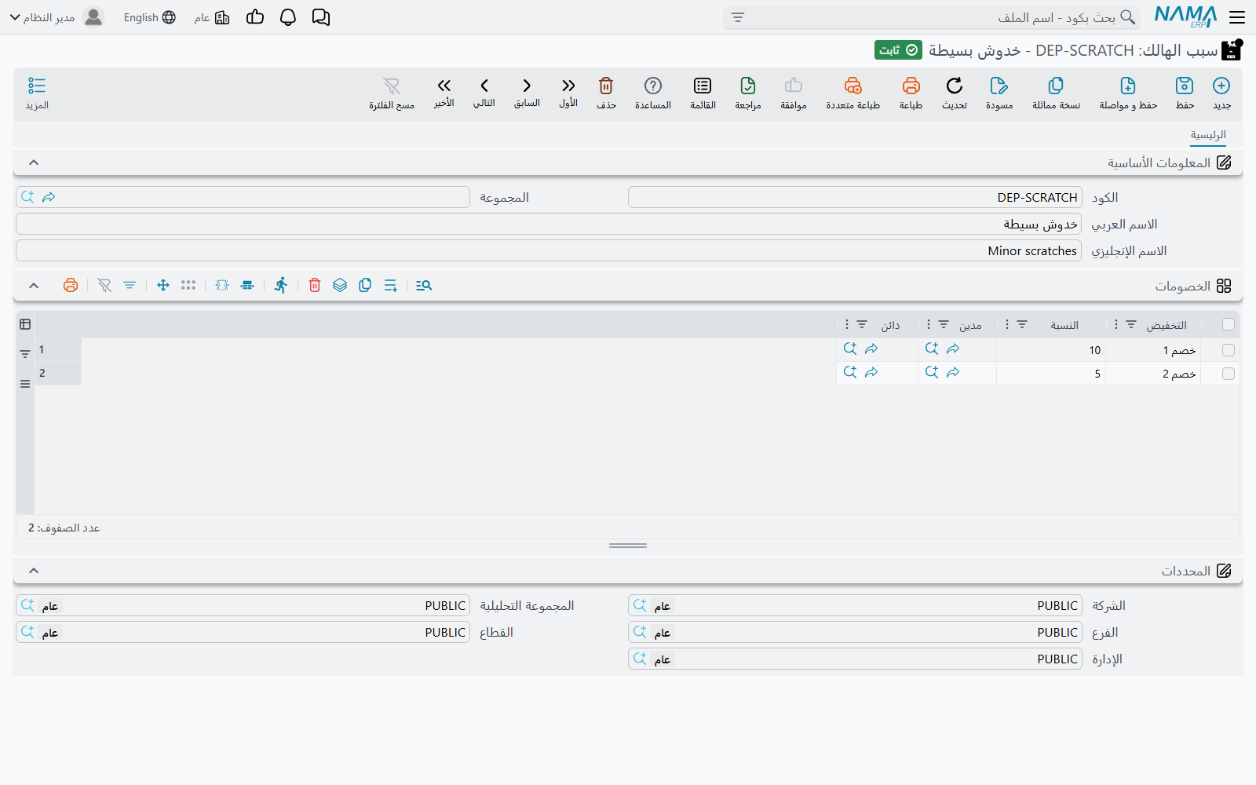The height and width of the screenshot is (785, 1256).
Task: Click the طباعة متعددة (multi print) icon
Action: [853, 86]
